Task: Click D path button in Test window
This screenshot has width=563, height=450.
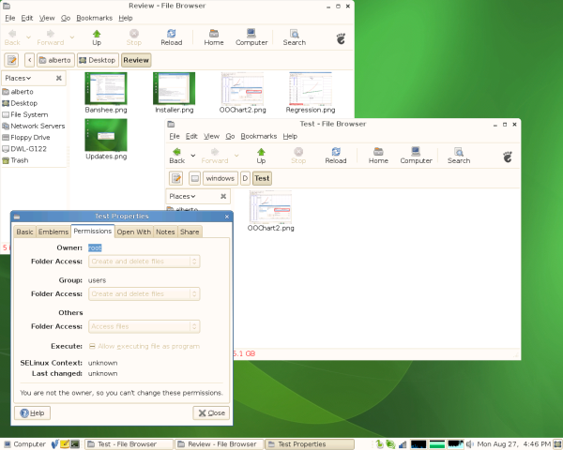Action: [245, 178]
